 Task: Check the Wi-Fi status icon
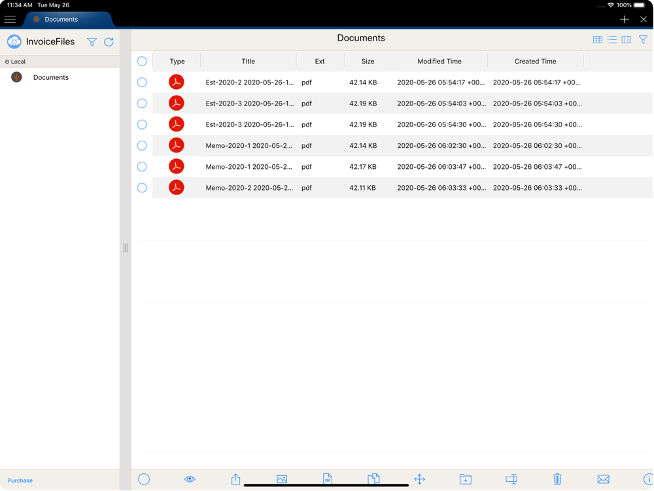611,5
